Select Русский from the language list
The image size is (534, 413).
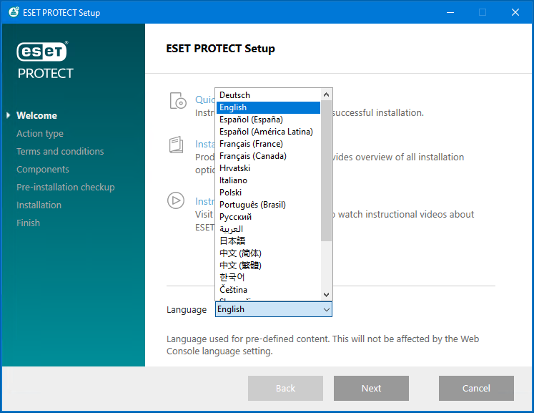235,217
